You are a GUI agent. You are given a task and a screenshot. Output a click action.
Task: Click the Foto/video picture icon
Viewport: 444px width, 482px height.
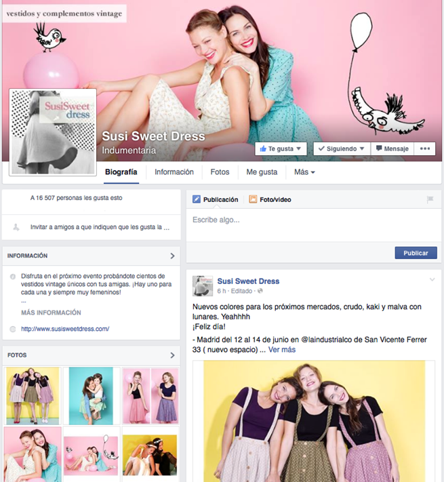[253, 199]
